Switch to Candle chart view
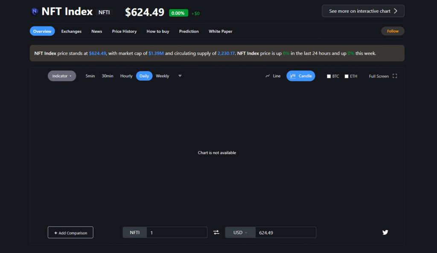The image size is (437, 253). click(x=301, y=76)
